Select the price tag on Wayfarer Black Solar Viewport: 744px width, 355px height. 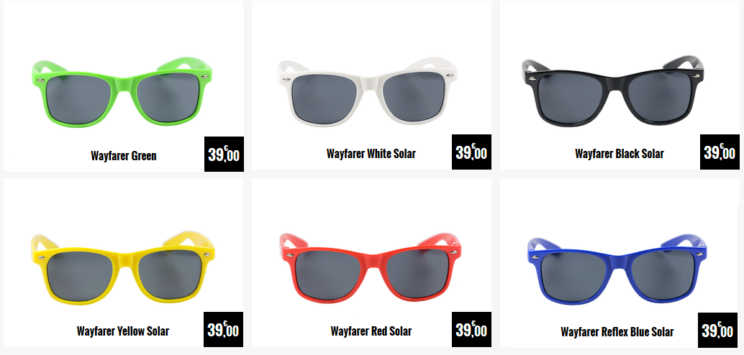pyautogui.click(x=720, y=152)
